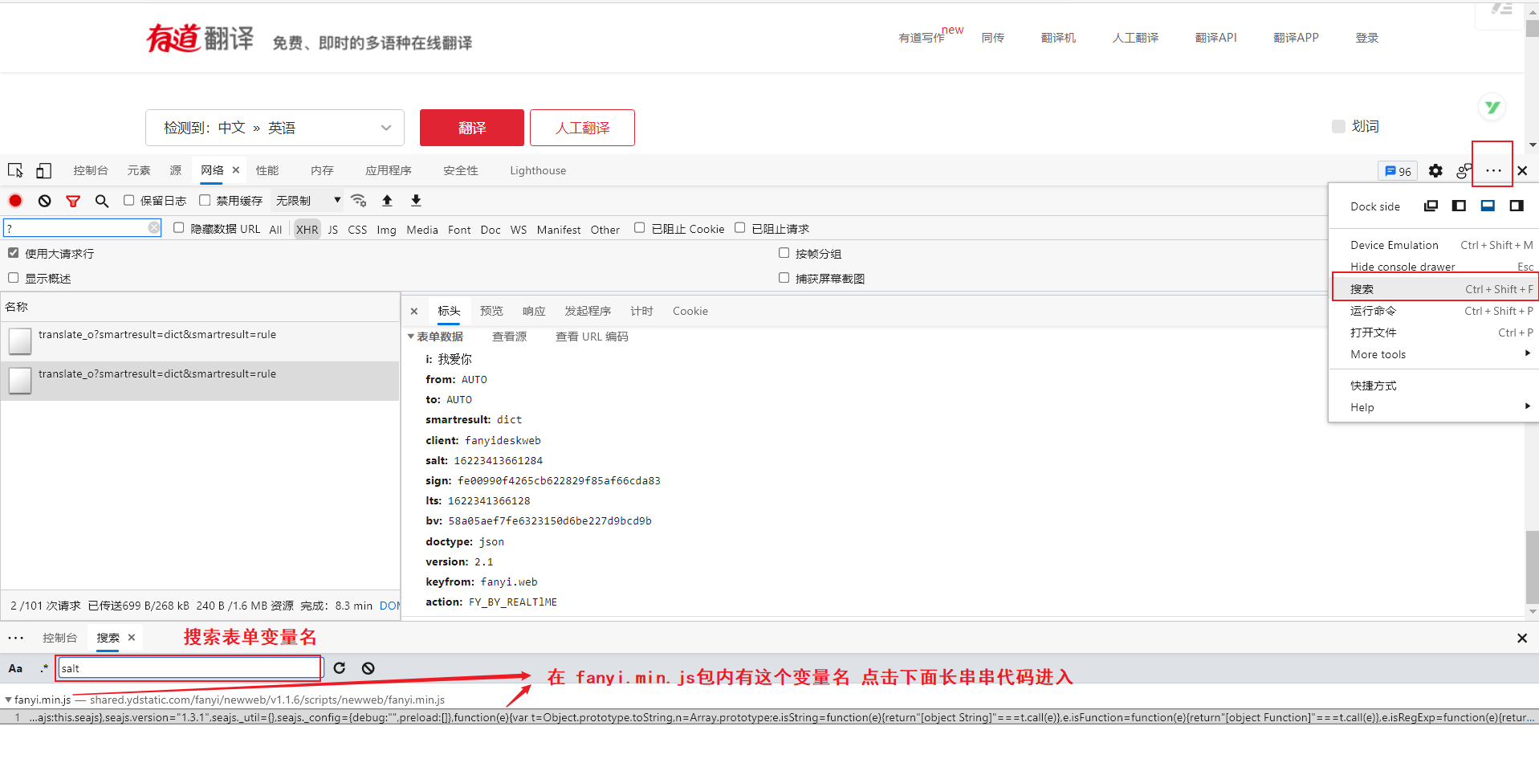Check the 捕获屏幕截图 checkbox
The height and width of the screenshot is (763, 1539).
tap(784, 278)
